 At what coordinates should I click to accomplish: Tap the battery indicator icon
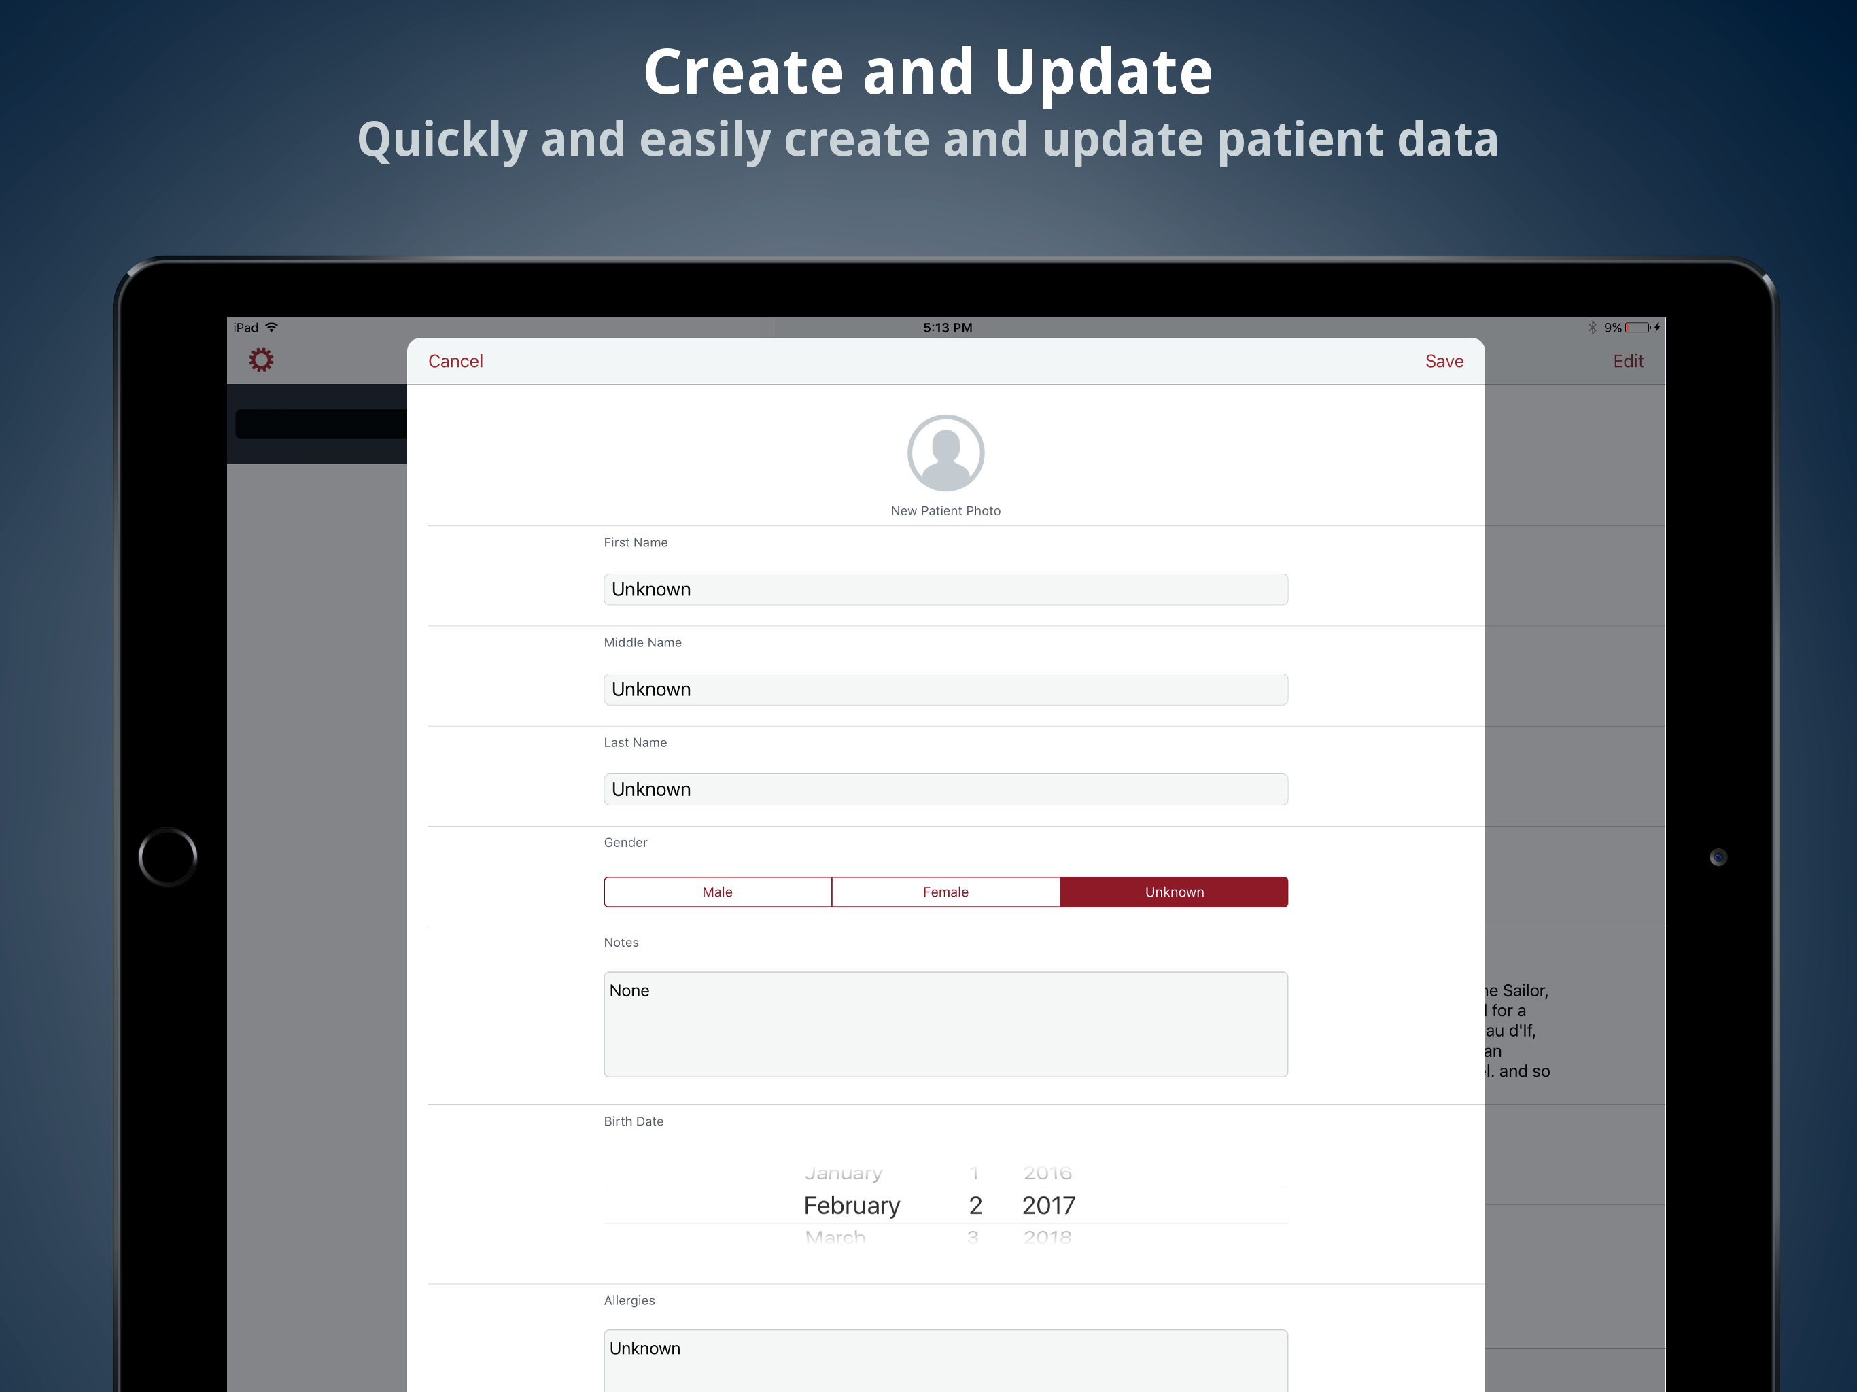[1639, 328]
